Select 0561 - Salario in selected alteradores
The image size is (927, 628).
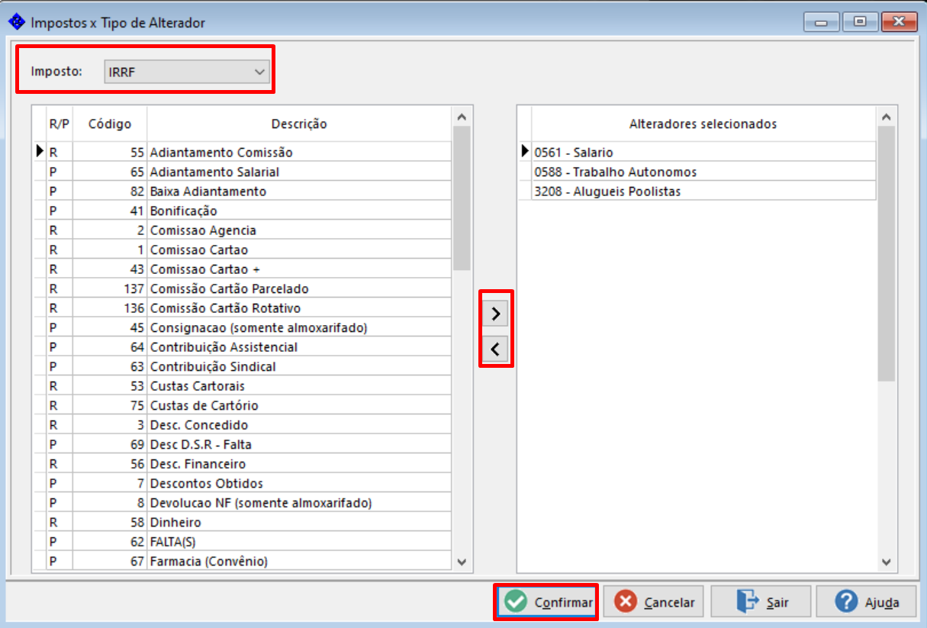[697, 152]
